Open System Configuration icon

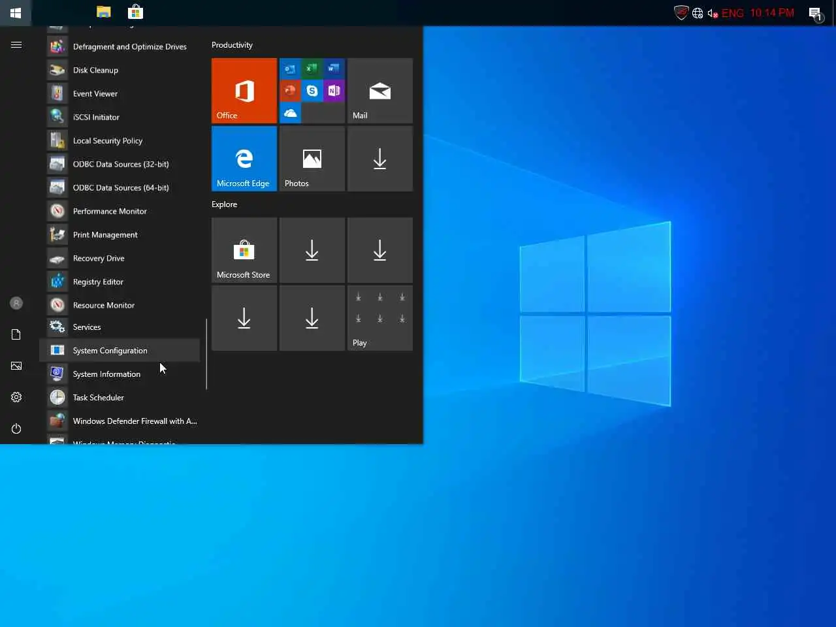click(x=57, y=350)
